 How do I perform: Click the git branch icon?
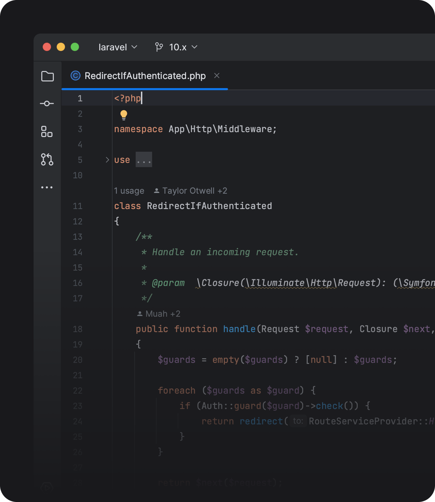click(x=159, y=47)
